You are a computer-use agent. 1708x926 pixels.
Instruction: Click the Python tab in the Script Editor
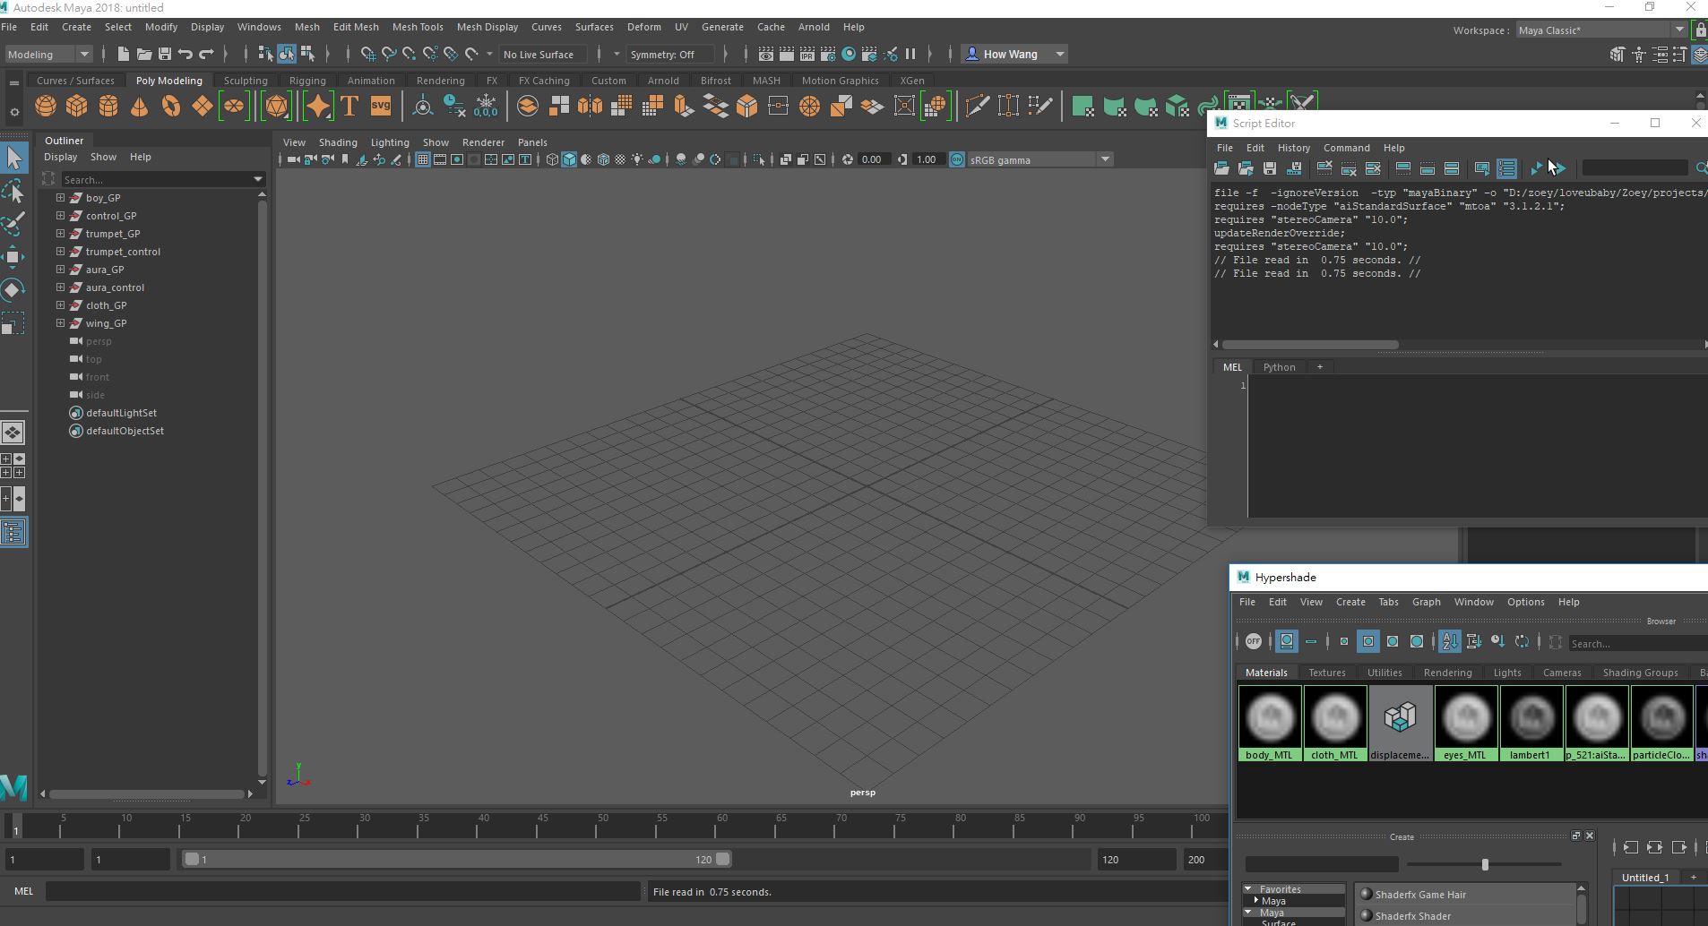coord(1279,366)
